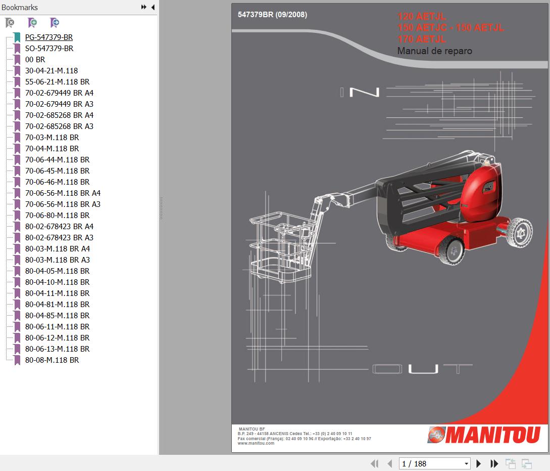Image resolution: width=550 pixels, height=471 pixels.
Task: Open bookmark 55-06-21-M.118 BR
Action: coord(58,82)
